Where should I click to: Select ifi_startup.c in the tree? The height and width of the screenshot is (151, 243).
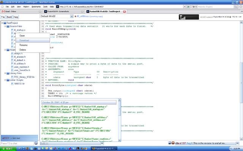19,30
